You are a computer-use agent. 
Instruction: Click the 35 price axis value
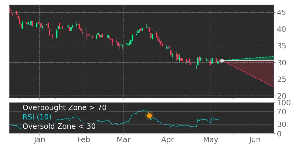[x=281, y=46]
